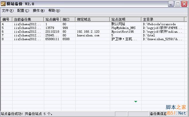This screenshot has height=117, width=189.
Task: Sort by the 站点编号 column header
Action: 52,19
